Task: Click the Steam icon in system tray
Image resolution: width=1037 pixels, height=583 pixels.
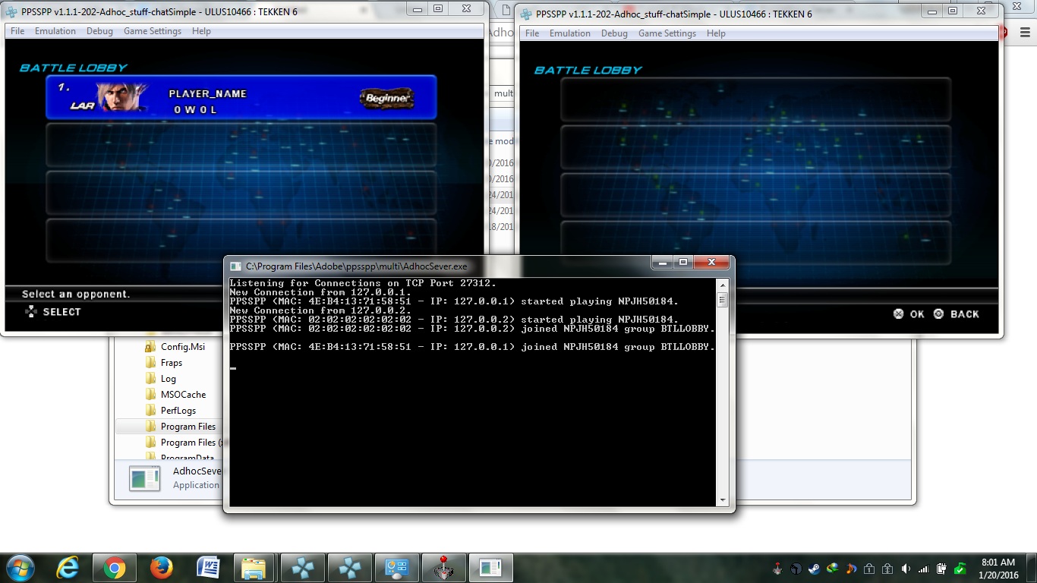Action: pyautogui.click(x=814, y=569)
